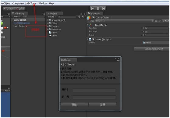Open the Component menu
Screen dimensions: 170x118
[18, 3]
